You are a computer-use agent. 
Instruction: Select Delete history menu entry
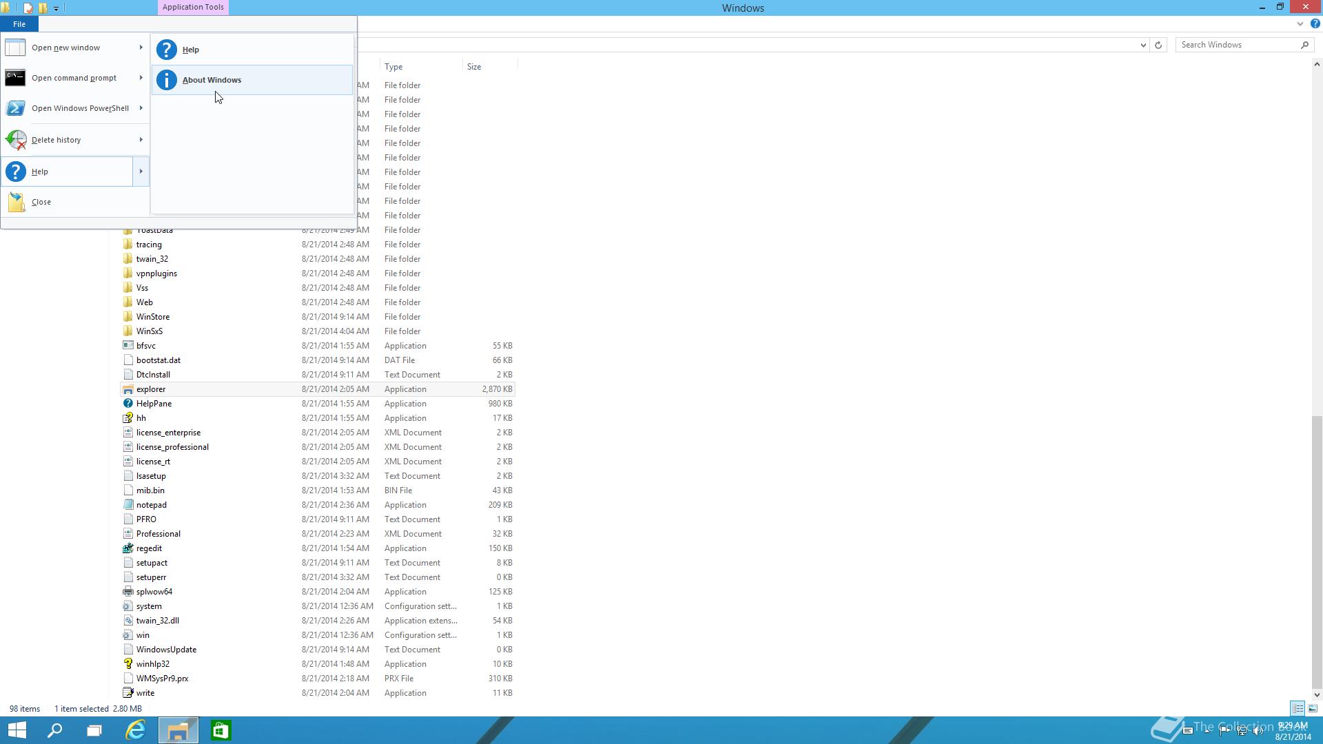point(67,140)
